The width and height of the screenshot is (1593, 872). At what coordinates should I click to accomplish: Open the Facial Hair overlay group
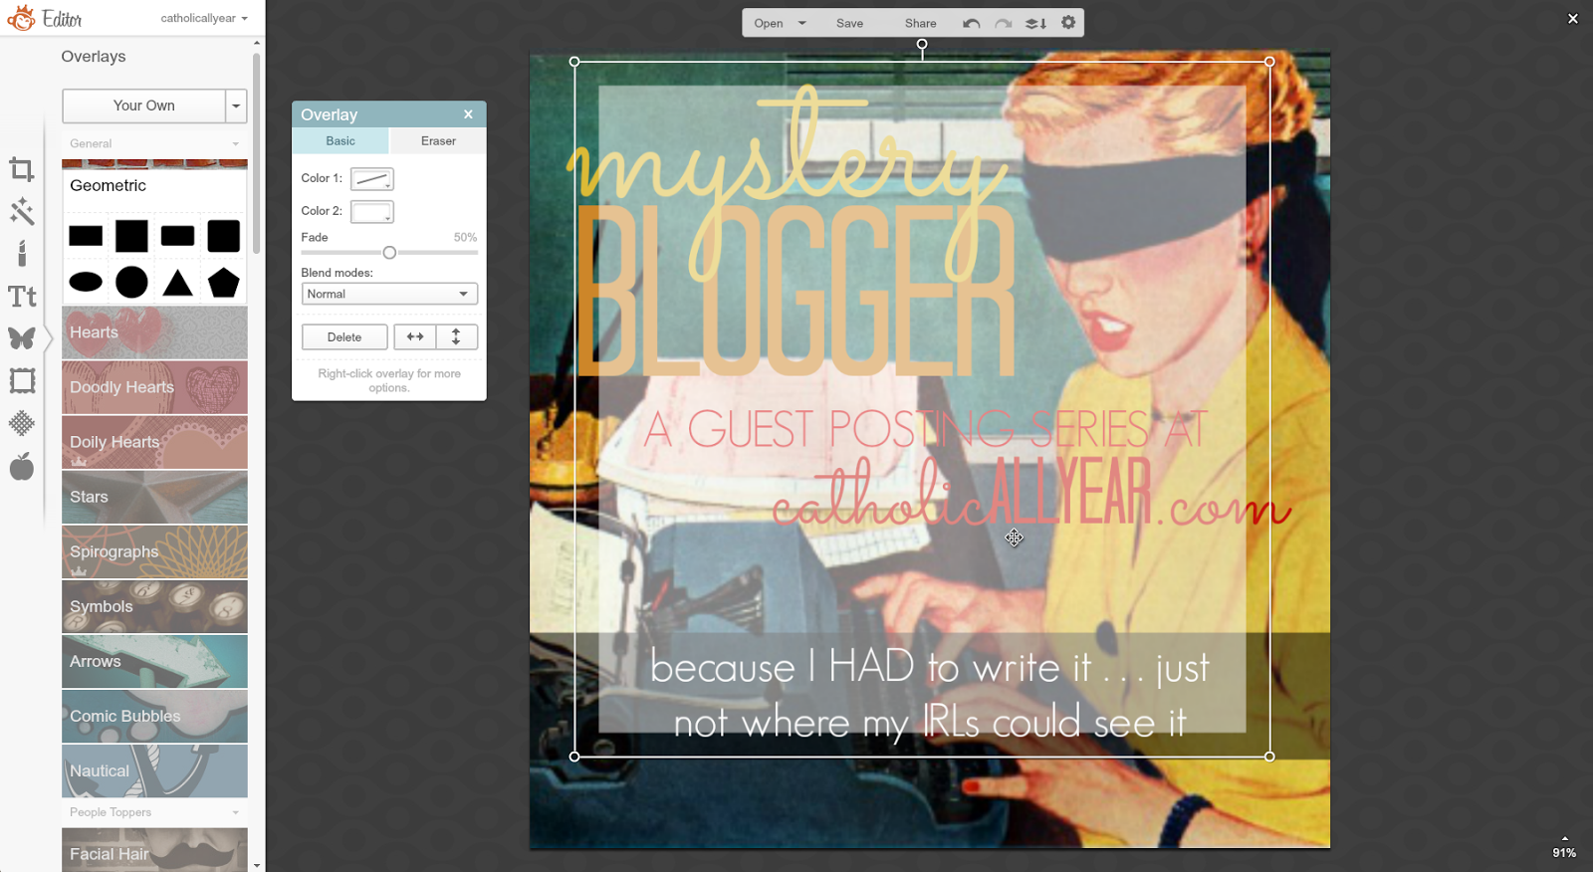coord(154,850)
